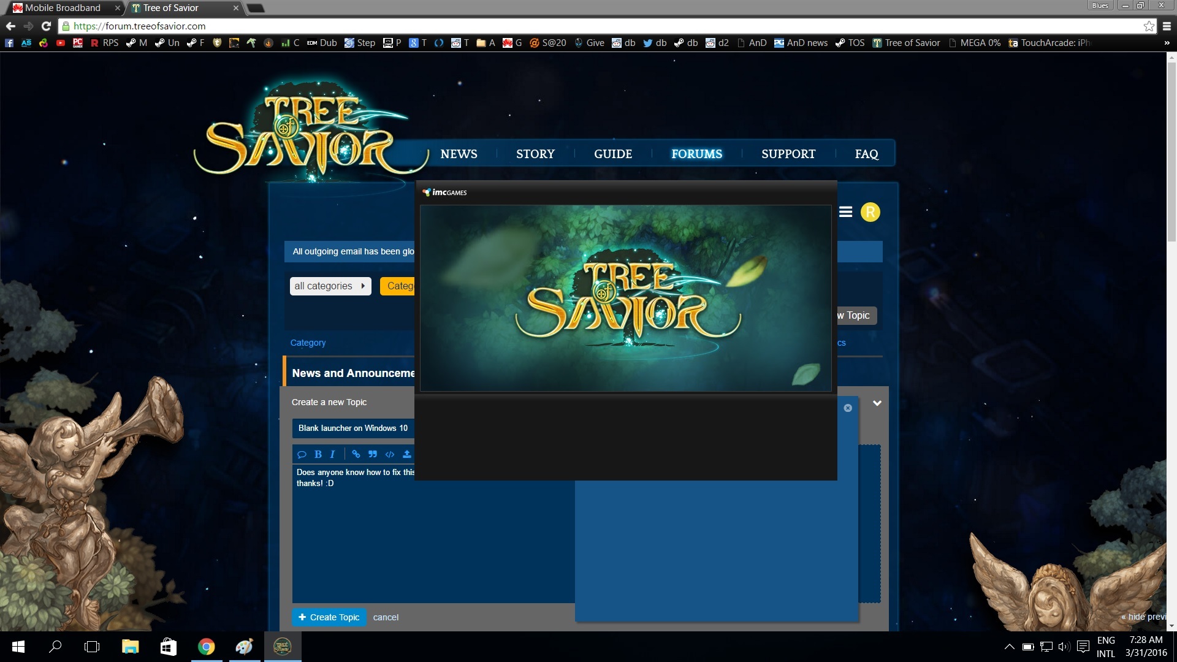The image size is (1177, 662).
Task: Insert a blockquote from the editor toolbar
Action: pos(372,454)
